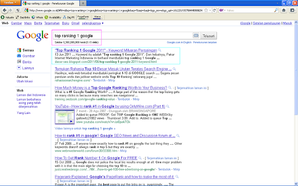
Task: Open Buku in the top navigation bar
Action: pos(66,23)
